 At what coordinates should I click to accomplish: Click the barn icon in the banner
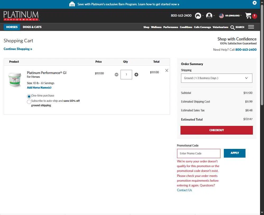(x=72, y=4)
